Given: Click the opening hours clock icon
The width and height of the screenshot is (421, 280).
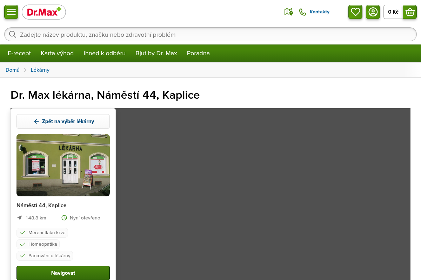Looking at the screenshot, I should point(64,218).
